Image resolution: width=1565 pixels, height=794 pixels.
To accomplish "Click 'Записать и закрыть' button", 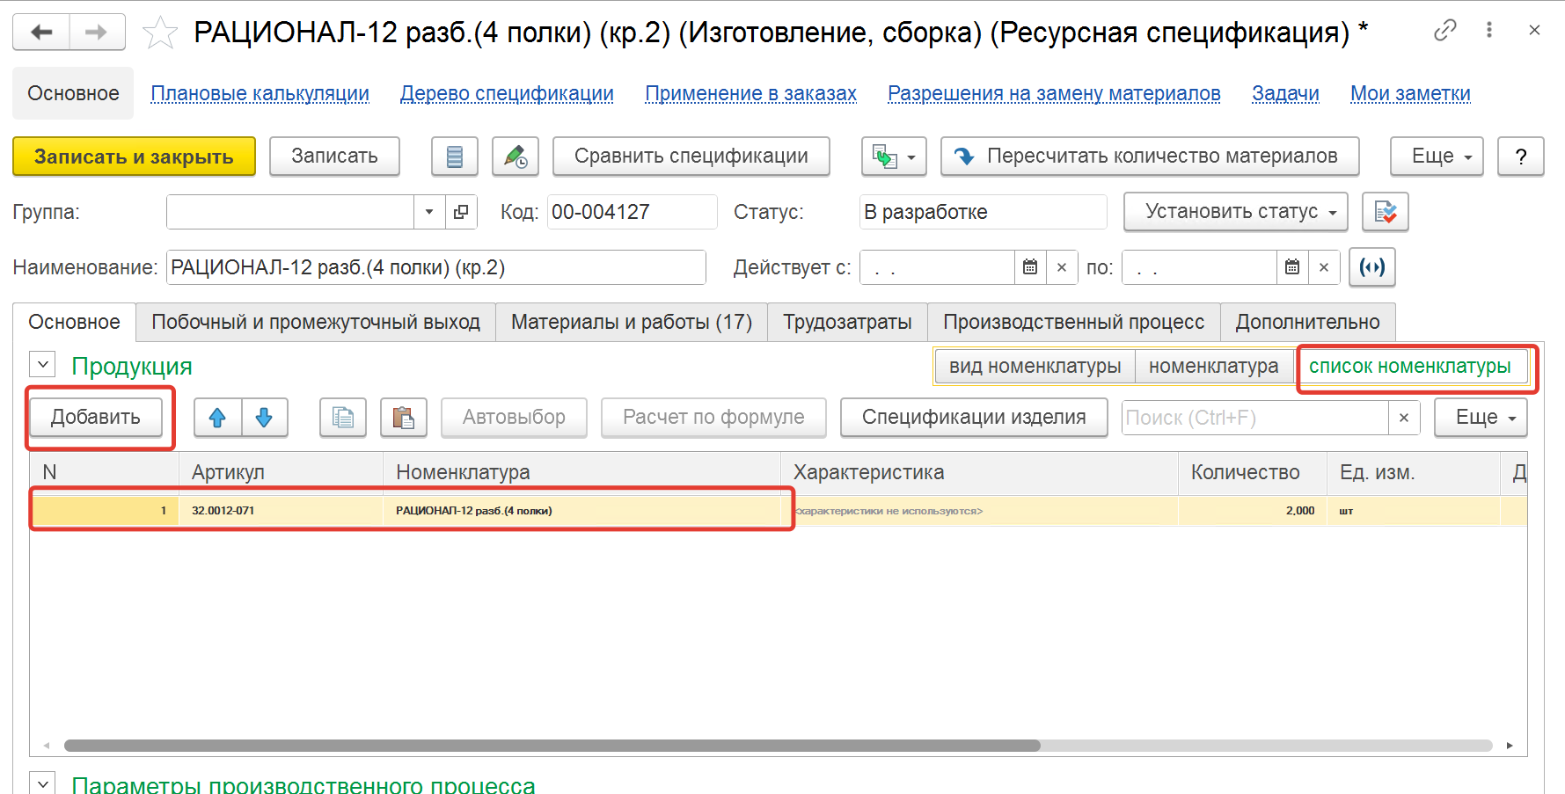I will [134, 157].
